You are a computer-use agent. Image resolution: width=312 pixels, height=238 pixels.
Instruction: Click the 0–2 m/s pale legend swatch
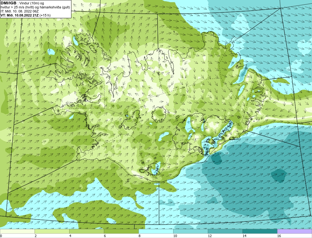click(17, 231)
